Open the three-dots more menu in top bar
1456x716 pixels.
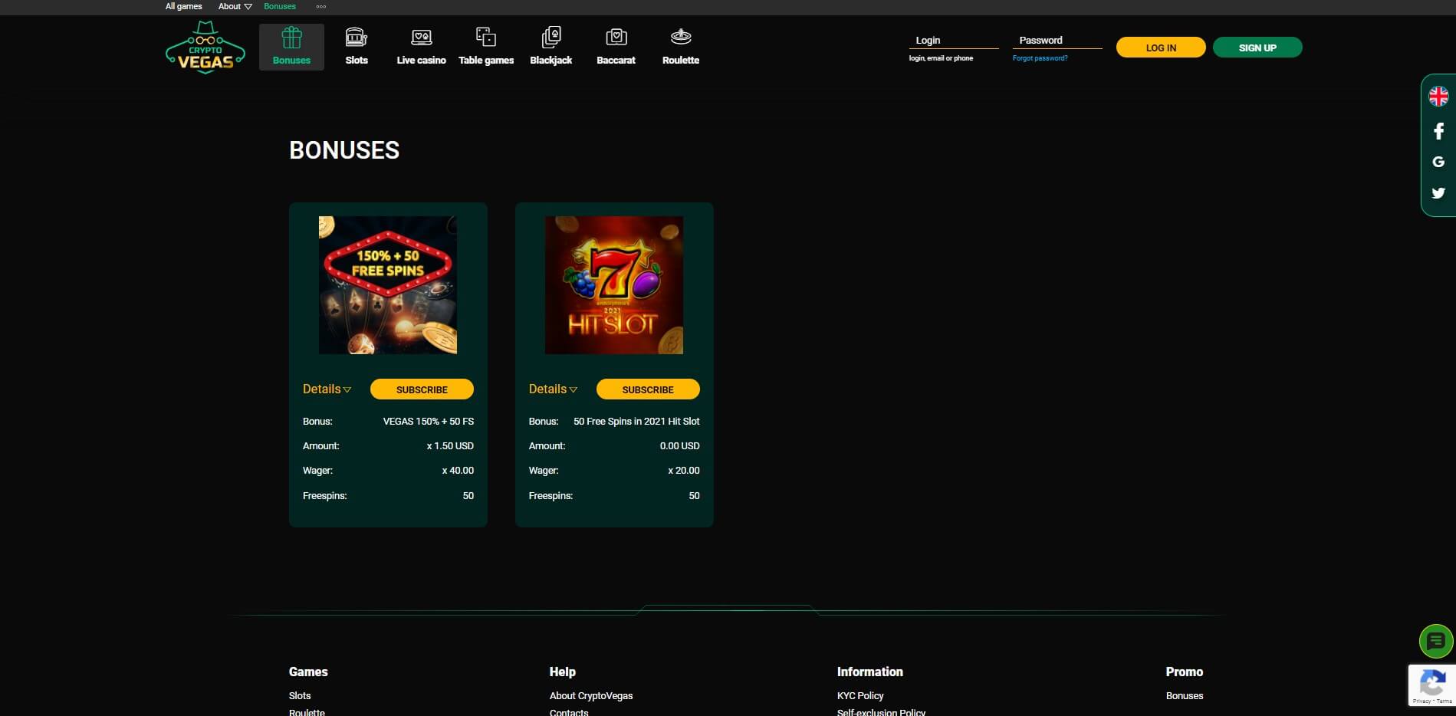click(x=321, y=6)
